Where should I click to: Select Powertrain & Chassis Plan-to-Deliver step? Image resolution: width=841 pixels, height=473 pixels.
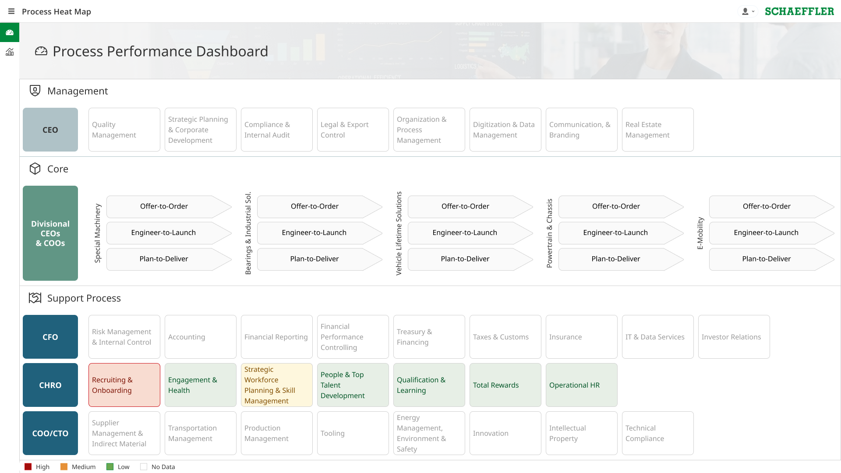[621, 259]
